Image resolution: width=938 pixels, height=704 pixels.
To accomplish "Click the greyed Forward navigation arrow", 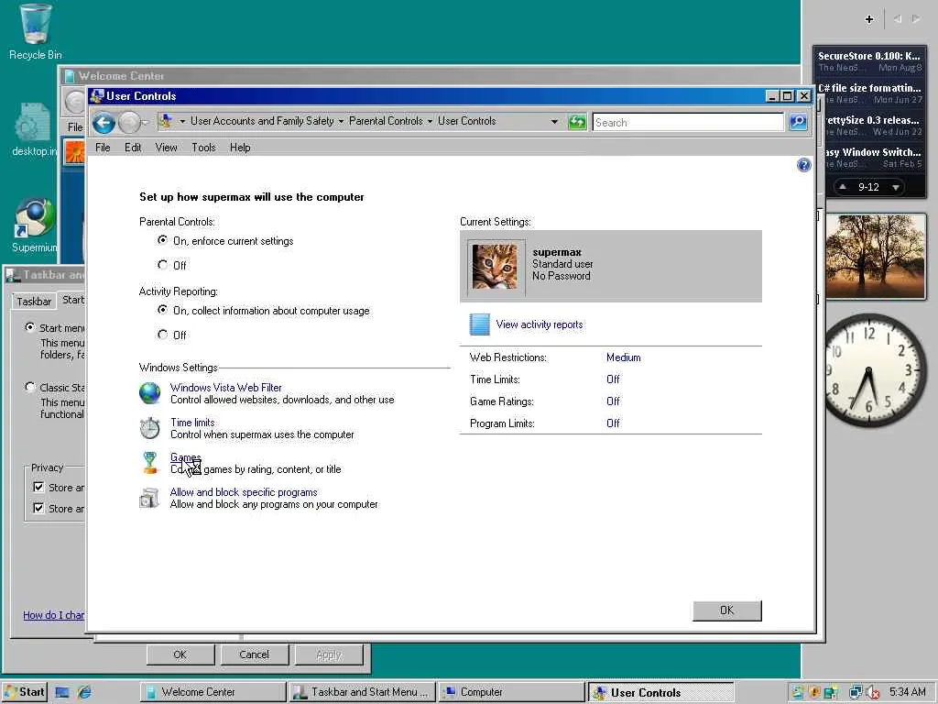I will click(x=128, y=123).
